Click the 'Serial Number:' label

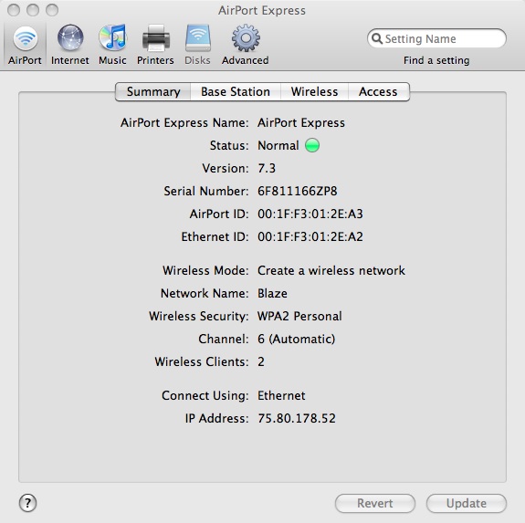pos(206,191)
